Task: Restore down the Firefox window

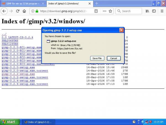Action: click(x=159, y=4)
